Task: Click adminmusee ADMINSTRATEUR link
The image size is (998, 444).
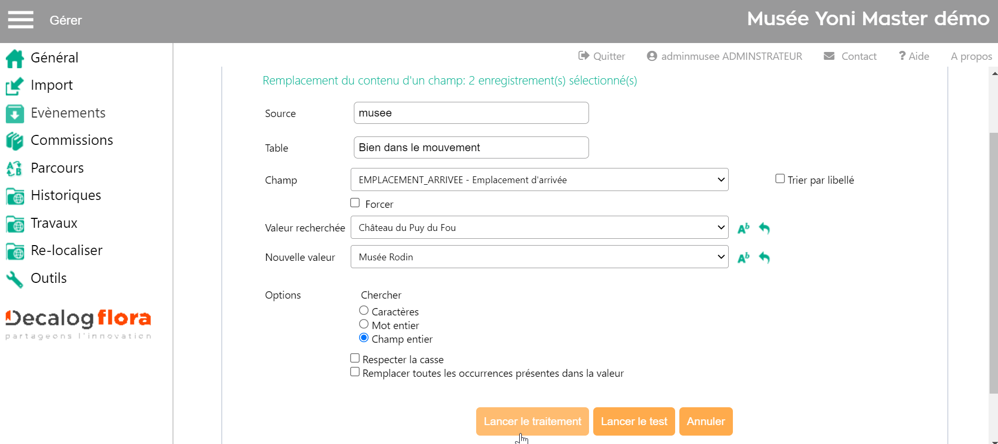Action: (x=731, y=56)
